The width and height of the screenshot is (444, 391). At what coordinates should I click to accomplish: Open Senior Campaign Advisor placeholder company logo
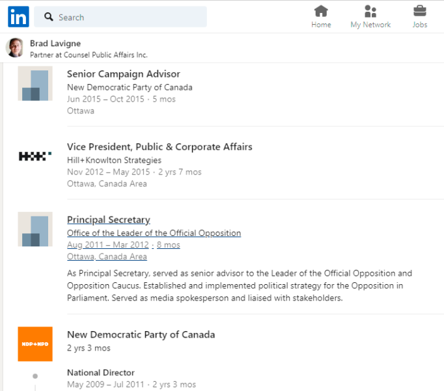(35, 83)
